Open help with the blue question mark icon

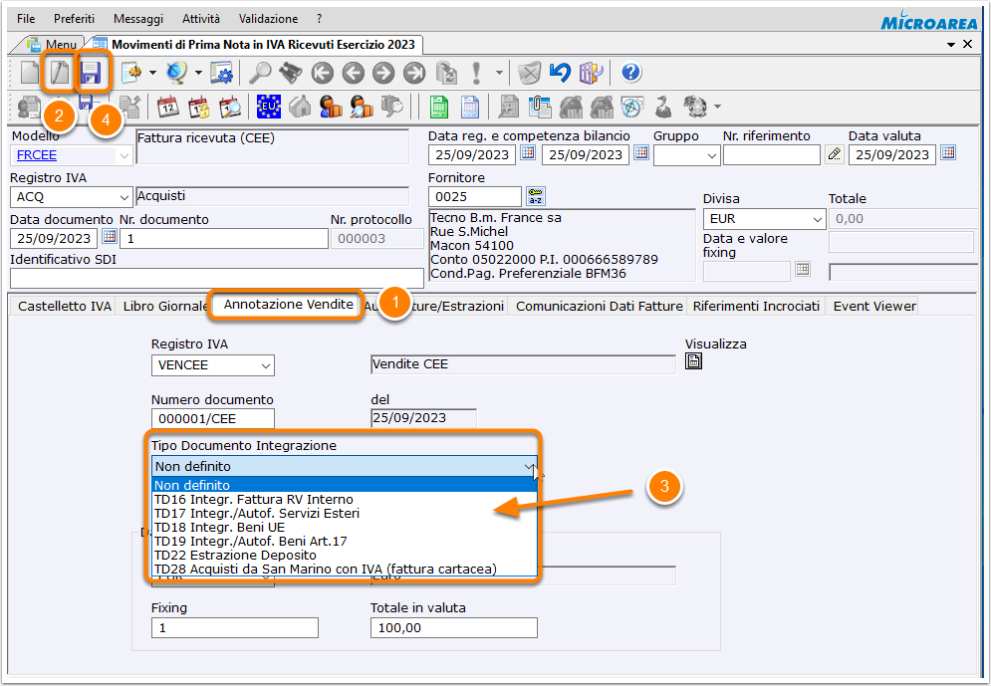630,73
